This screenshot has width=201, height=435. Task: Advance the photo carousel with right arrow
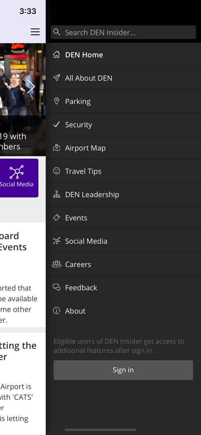[31, 87]
